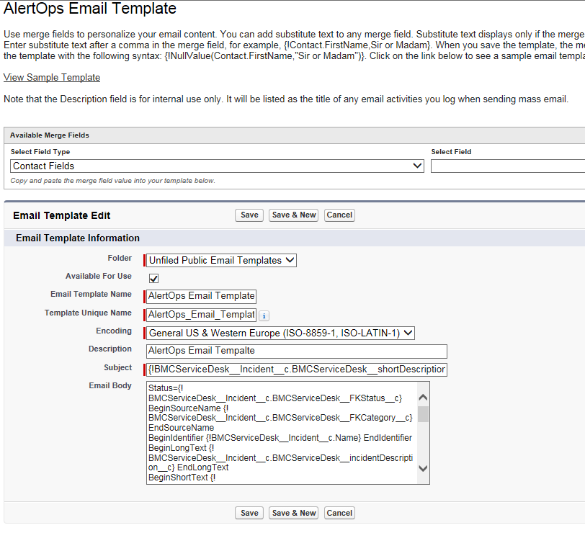The height and width of the screenshot is (533, 585).
Task: Click the bottom Save button
Action: [x=249, y=512]
